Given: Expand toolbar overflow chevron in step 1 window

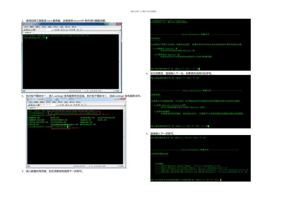Looking at the screenshot, I should [x=121, y=30].
